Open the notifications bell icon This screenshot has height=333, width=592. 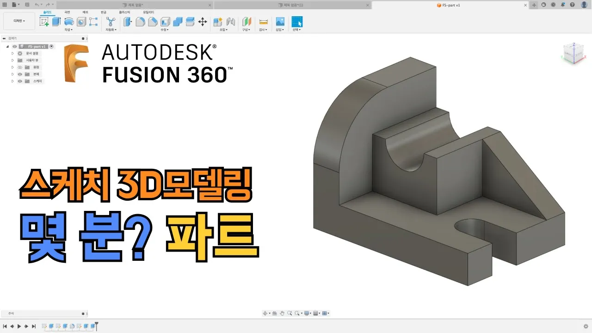pos(563,5)
